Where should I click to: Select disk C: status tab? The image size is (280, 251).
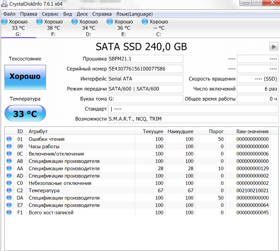click(x=159, y=28)
